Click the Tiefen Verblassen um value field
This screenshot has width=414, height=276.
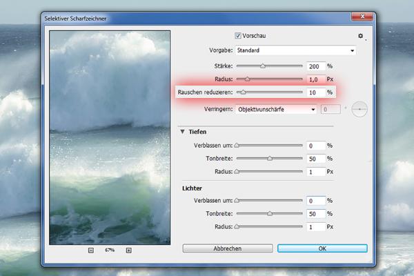point(316,146)
